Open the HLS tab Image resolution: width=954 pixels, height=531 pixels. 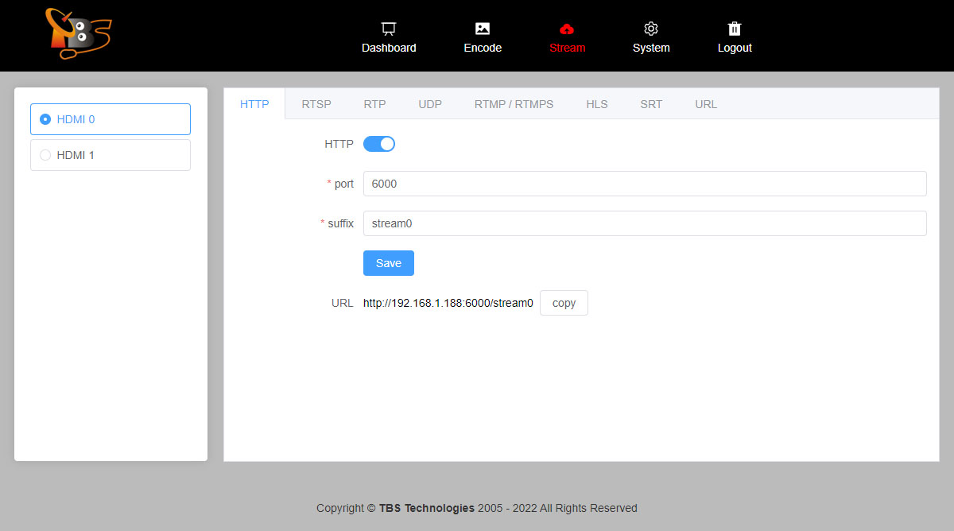click(x=597, y=104)
